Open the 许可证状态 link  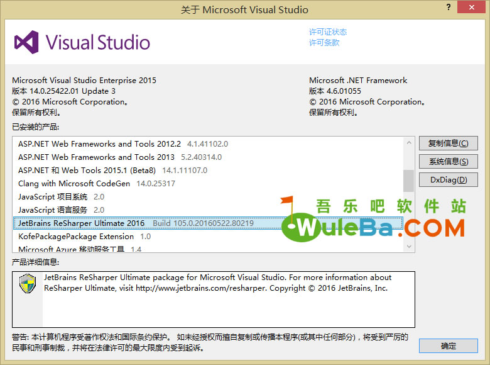(x=328, y=32)
